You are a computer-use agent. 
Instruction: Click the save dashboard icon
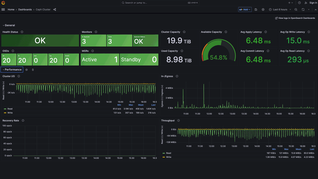point(256,10)
